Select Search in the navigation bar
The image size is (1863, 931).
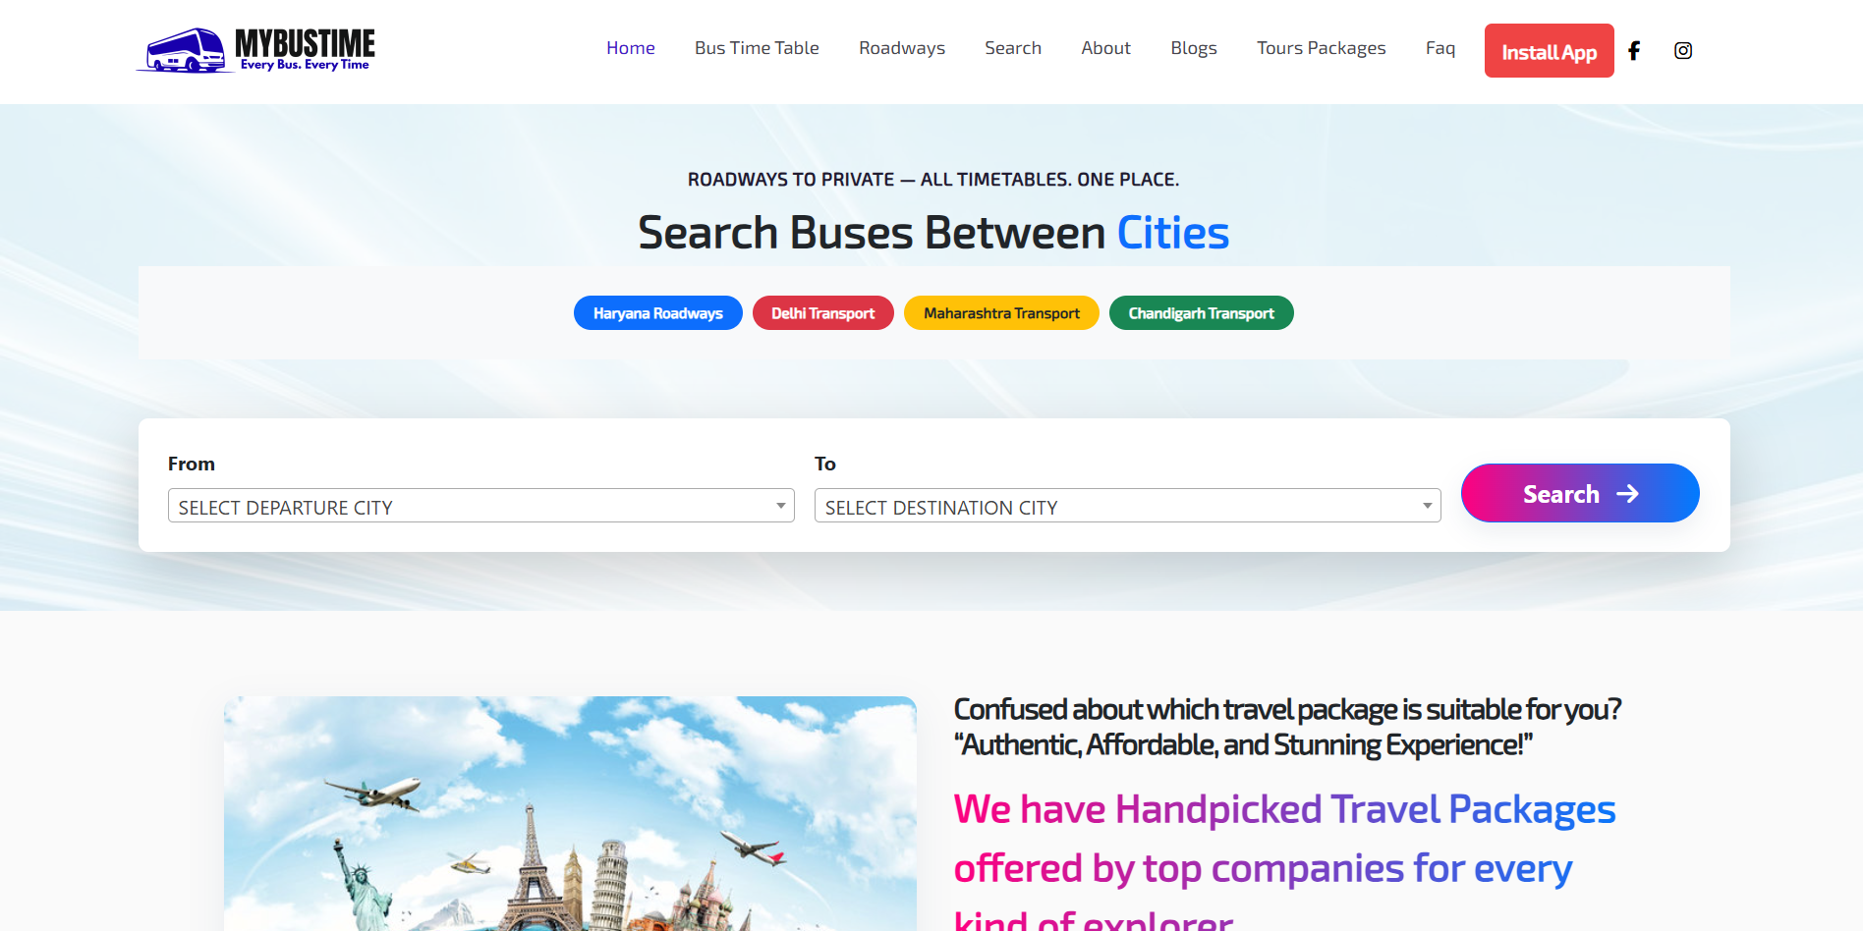point(1013,48)
